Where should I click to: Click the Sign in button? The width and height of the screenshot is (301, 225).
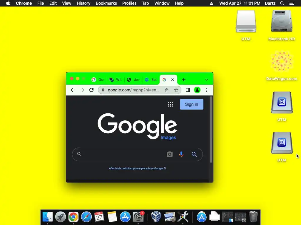point(192,104)
